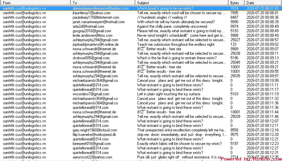282x161 pixels.
Task: Click recipient gary.wright1960@icloud.com
Action: [95, 130]
